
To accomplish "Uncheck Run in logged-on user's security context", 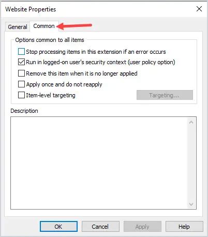I will pyautogui.click(x=21, y=62).
